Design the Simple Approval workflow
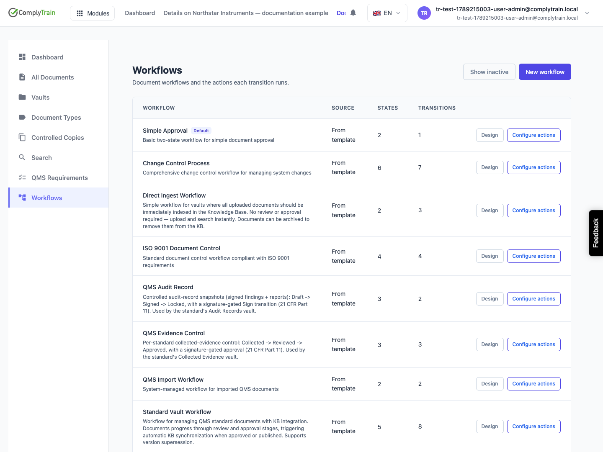Image resolution: width=603 pixels, height=452 pixels. click(x=490, y=135)
